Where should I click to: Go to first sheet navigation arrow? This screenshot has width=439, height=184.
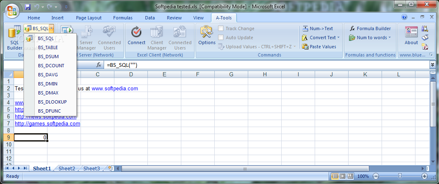7,168
